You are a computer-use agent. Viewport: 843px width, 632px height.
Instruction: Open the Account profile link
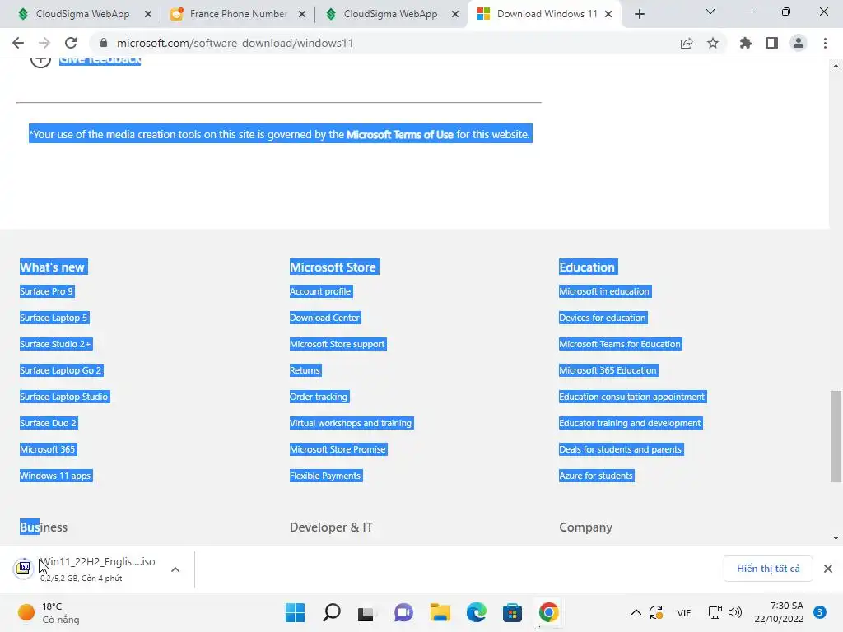(x=320, y=291)
